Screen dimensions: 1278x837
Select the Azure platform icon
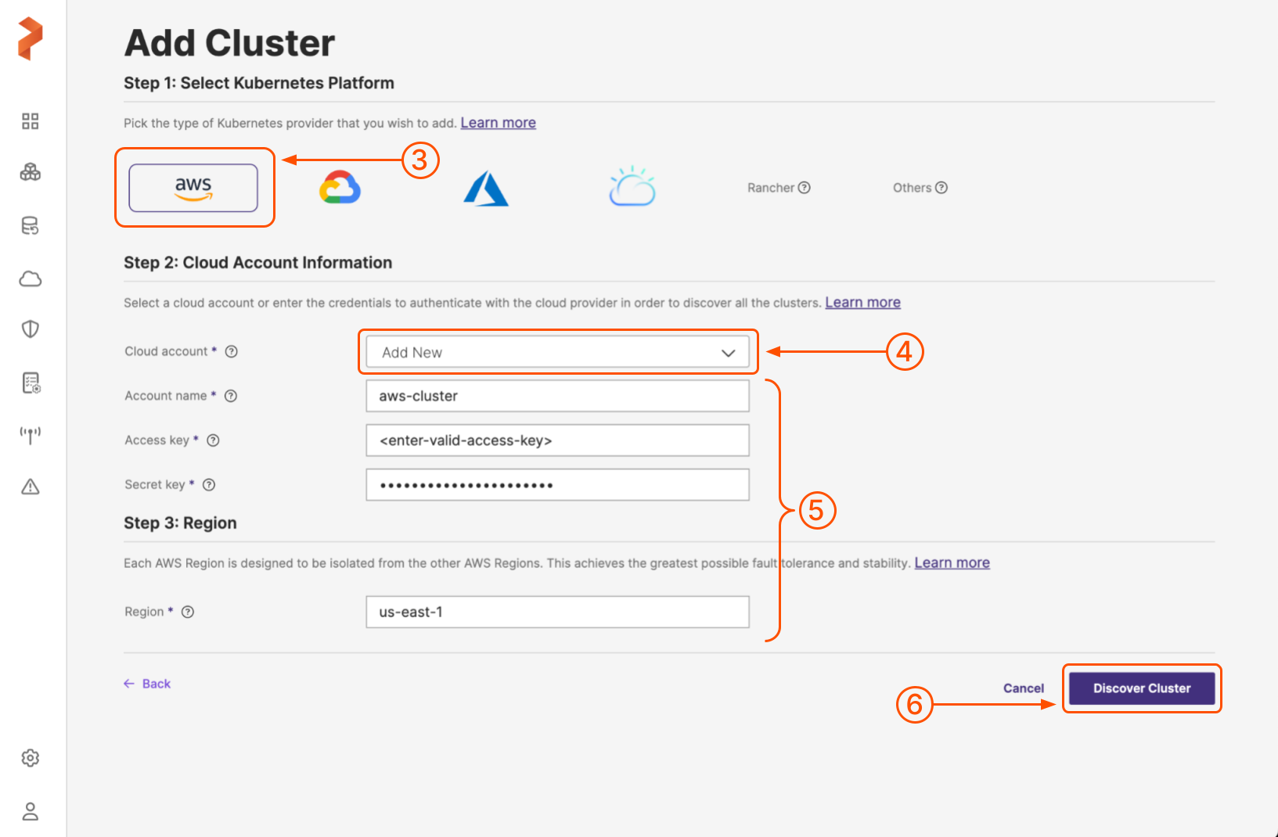coord(486,189)
